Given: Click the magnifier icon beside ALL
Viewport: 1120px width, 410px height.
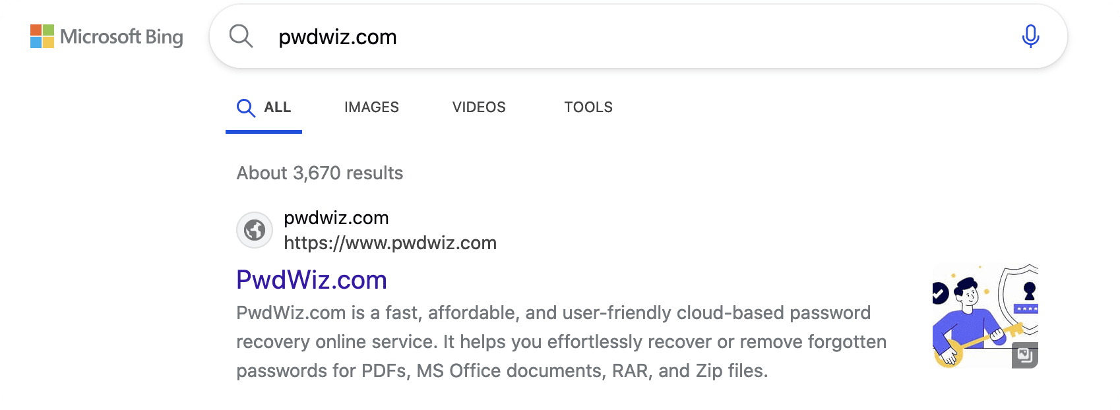Looking at the screenshot, I should pos(246,107).
